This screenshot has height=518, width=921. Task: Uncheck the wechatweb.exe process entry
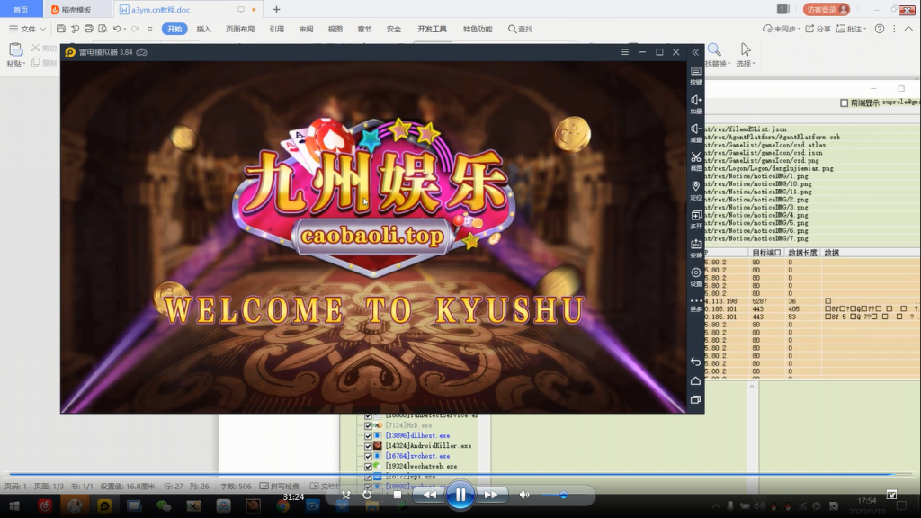368,467
